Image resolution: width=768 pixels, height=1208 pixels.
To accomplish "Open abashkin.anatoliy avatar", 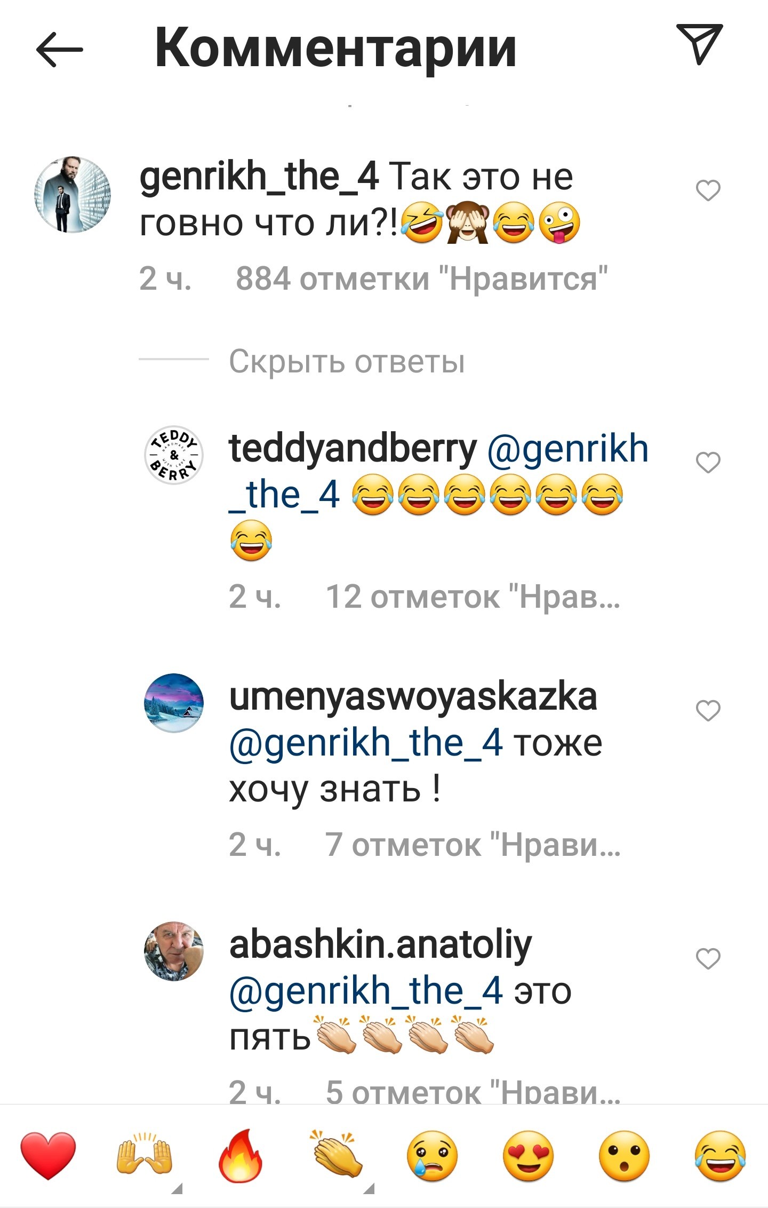I will tap(174, 950).
